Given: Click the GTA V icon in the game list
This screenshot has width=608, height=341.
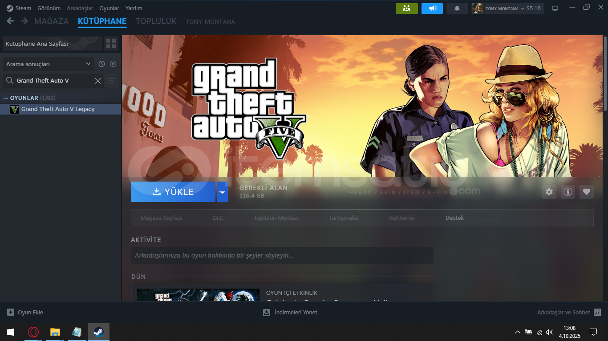Looking at the screenshot, I should tap(15, 109).
